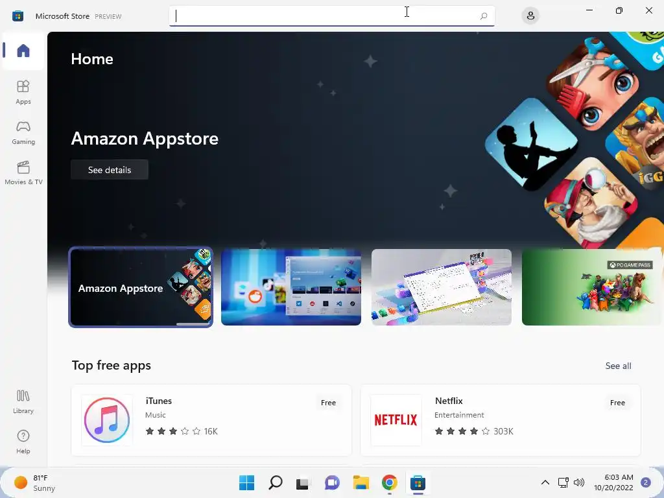The image size is (664, 498).
Task: Click See all for Top free apps
Action: (x=618, y=366)
